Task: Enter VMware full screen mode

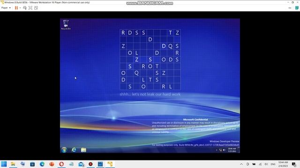Action: pos(30,8)
